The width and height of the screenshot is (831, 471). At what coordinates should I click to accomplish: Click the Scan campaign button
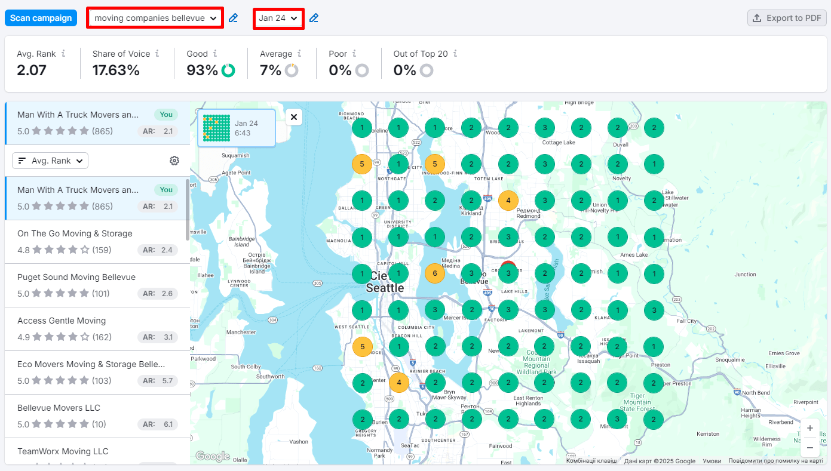click(41, 18)
